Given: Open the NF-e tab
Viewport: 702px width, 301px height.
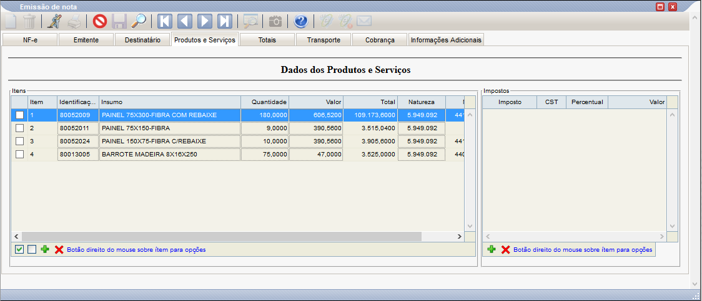Looking at the screenshot, I should click(30, 40).
